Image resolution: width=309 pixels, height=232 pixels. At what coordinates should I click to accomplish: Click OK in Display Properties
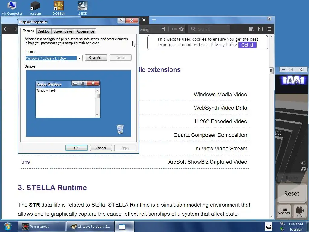[x=76, y=148]
